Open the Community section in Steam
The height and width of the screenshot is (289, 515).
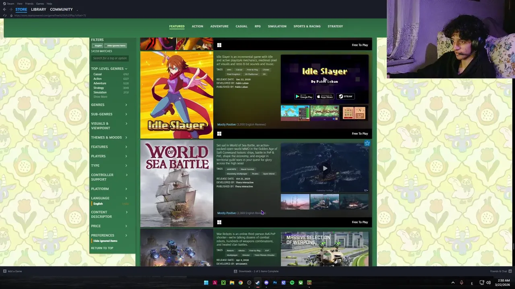pyautogui.click(x=61, y=9)
